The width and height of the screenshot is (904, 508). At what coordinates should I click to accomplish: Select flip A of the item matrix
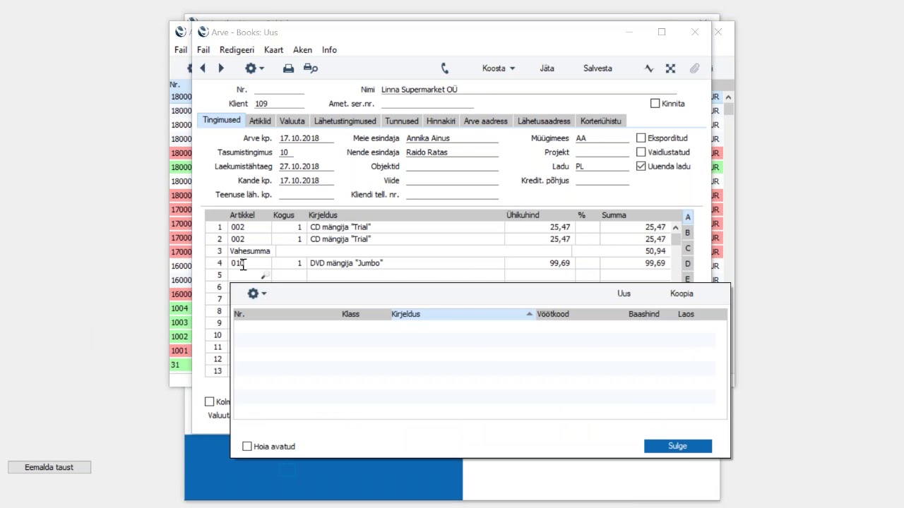pos(688,217)
